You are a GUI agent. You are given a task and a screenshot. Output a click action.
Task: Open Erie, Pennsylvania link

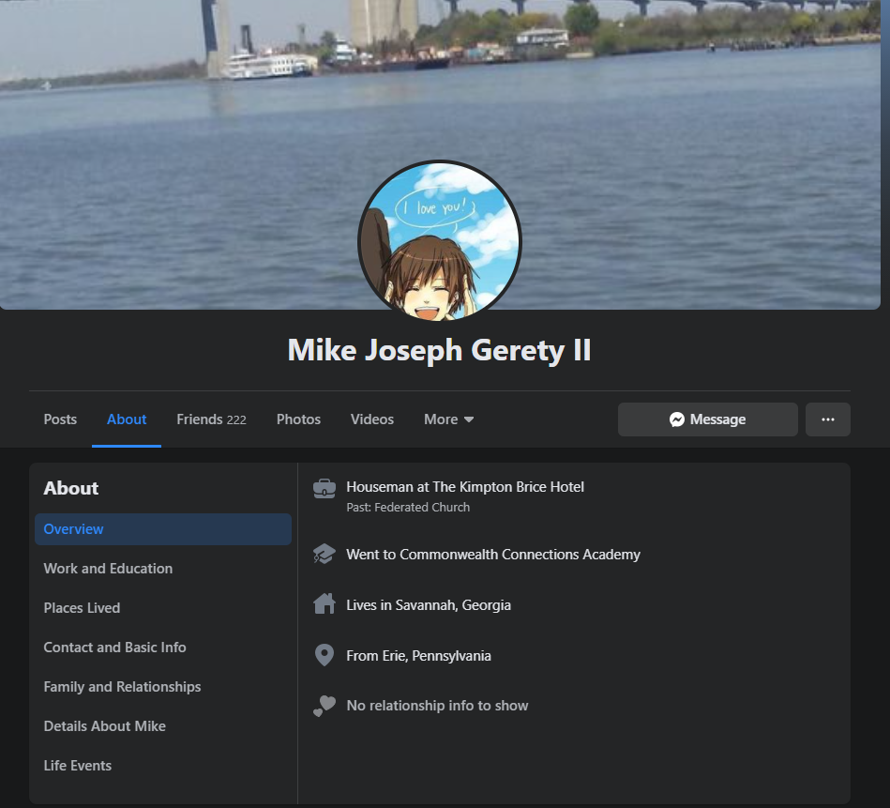(436, 656)
